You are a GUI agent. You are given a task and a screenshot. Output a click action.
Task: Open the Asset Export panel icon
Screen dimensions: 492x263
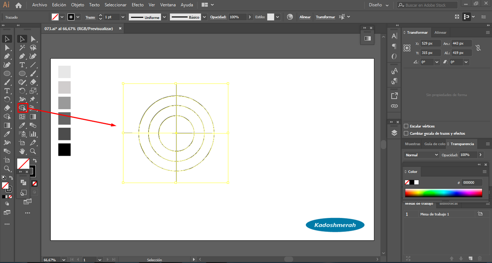[394, 96]
